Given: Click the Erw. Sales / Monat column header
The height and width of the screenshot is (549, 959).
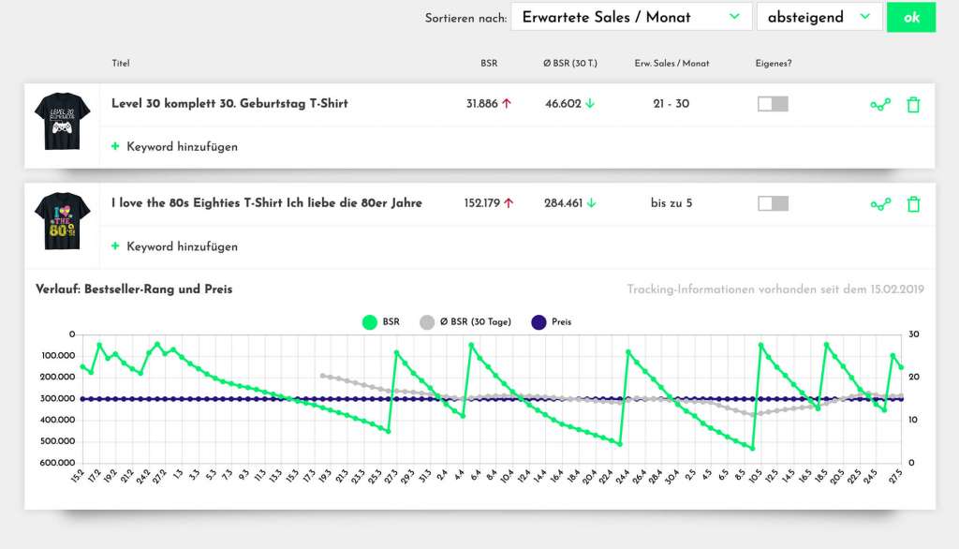Looking at the screenshot, I should pyautogui.click(x=671, y=64).
